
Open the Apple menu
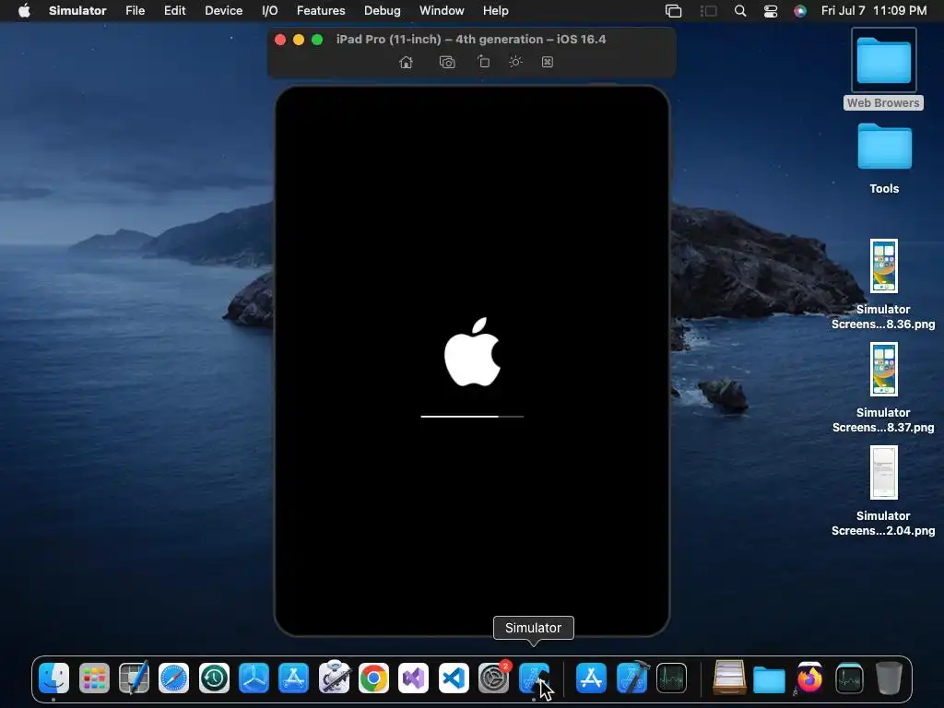point(24,11)
